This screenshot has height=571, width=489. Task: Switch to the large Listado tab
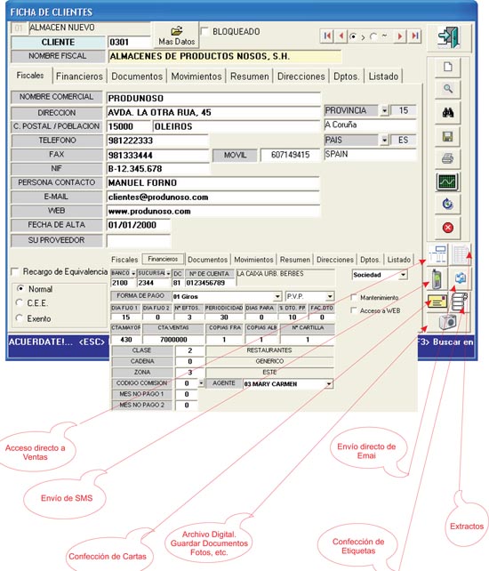383,76
